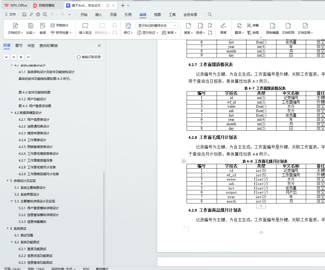Open 拼写检查: 关闭 in status bar

pyautogui.click(x=64, y=268)
